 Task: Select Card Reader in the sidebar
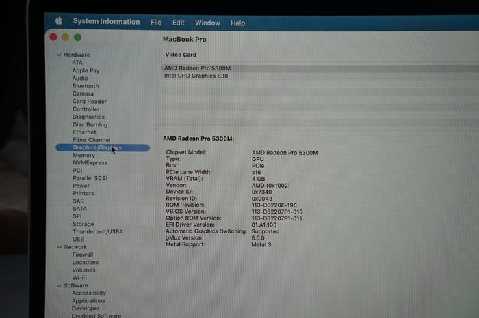90,102
